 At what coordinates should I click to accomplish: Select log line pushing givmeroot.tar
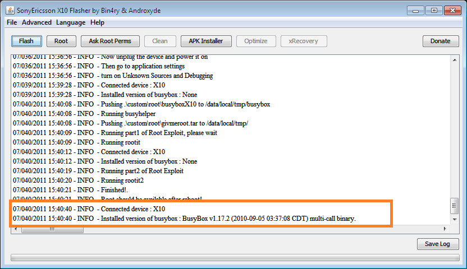point(131,123)
